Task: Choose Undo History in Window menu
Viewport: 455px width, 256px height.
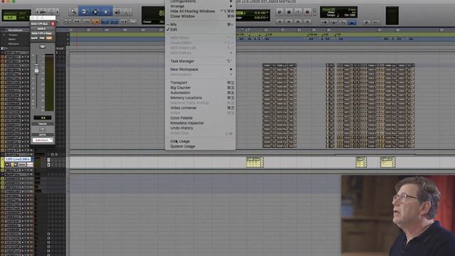Action: (182, 128)
